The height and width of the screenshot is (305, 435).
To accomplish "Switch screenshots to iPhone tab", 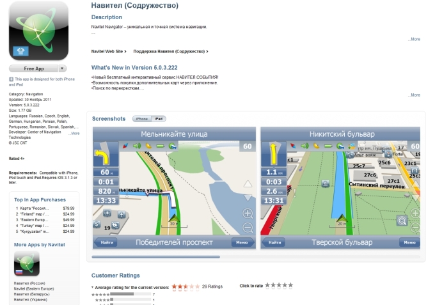I will 141,119.
